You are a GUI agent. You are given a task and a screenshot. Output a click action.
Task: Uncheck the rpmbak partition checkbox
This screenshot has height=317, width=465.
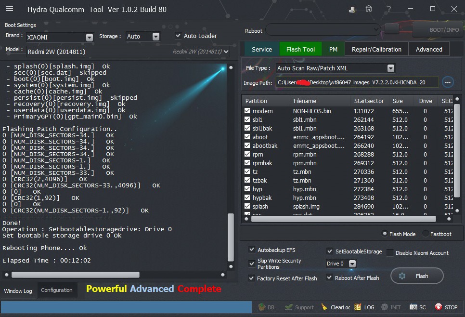click(x=247, y=163)
